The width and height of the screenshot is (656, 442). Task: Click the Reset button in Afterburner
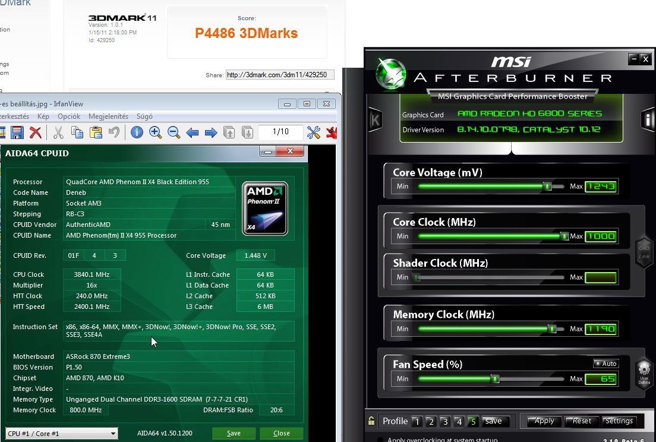582,421
